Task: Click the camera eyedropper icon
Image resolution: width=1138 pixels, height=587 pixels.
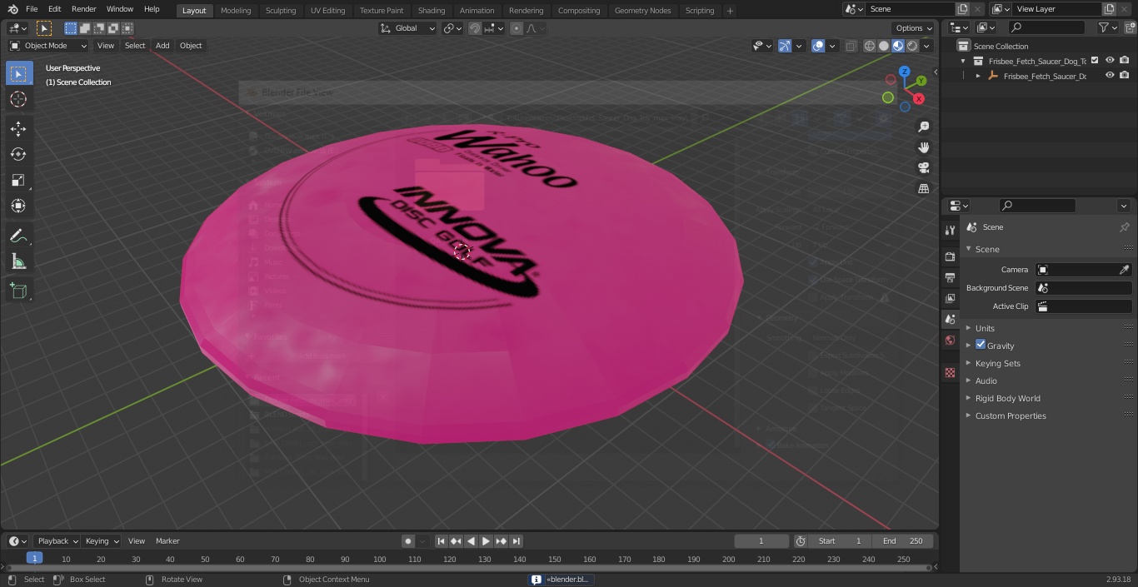Action: [x=1124, y=270]
